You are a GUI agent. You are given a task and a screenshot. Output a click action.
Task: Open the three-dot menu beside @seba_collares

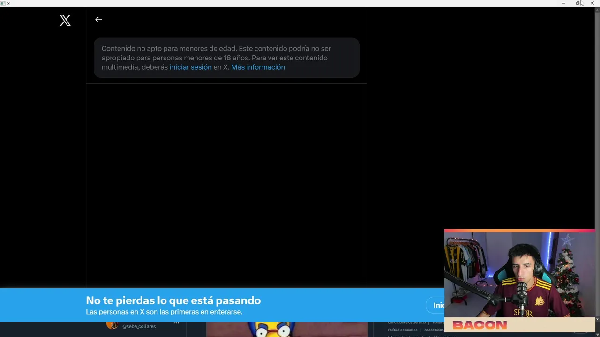click(x=177, y=323)
